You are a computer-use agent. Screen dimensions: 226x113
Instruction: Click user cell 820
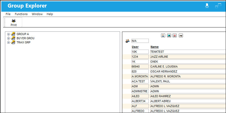point(140,71)
